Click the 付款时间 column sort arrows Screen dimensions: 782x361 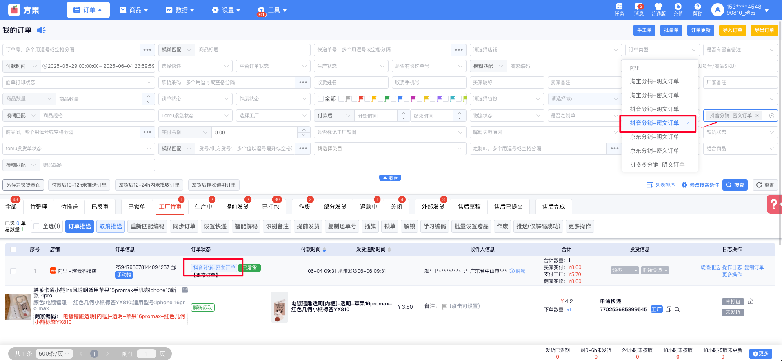pyautogui.click(x=324, y=250)
